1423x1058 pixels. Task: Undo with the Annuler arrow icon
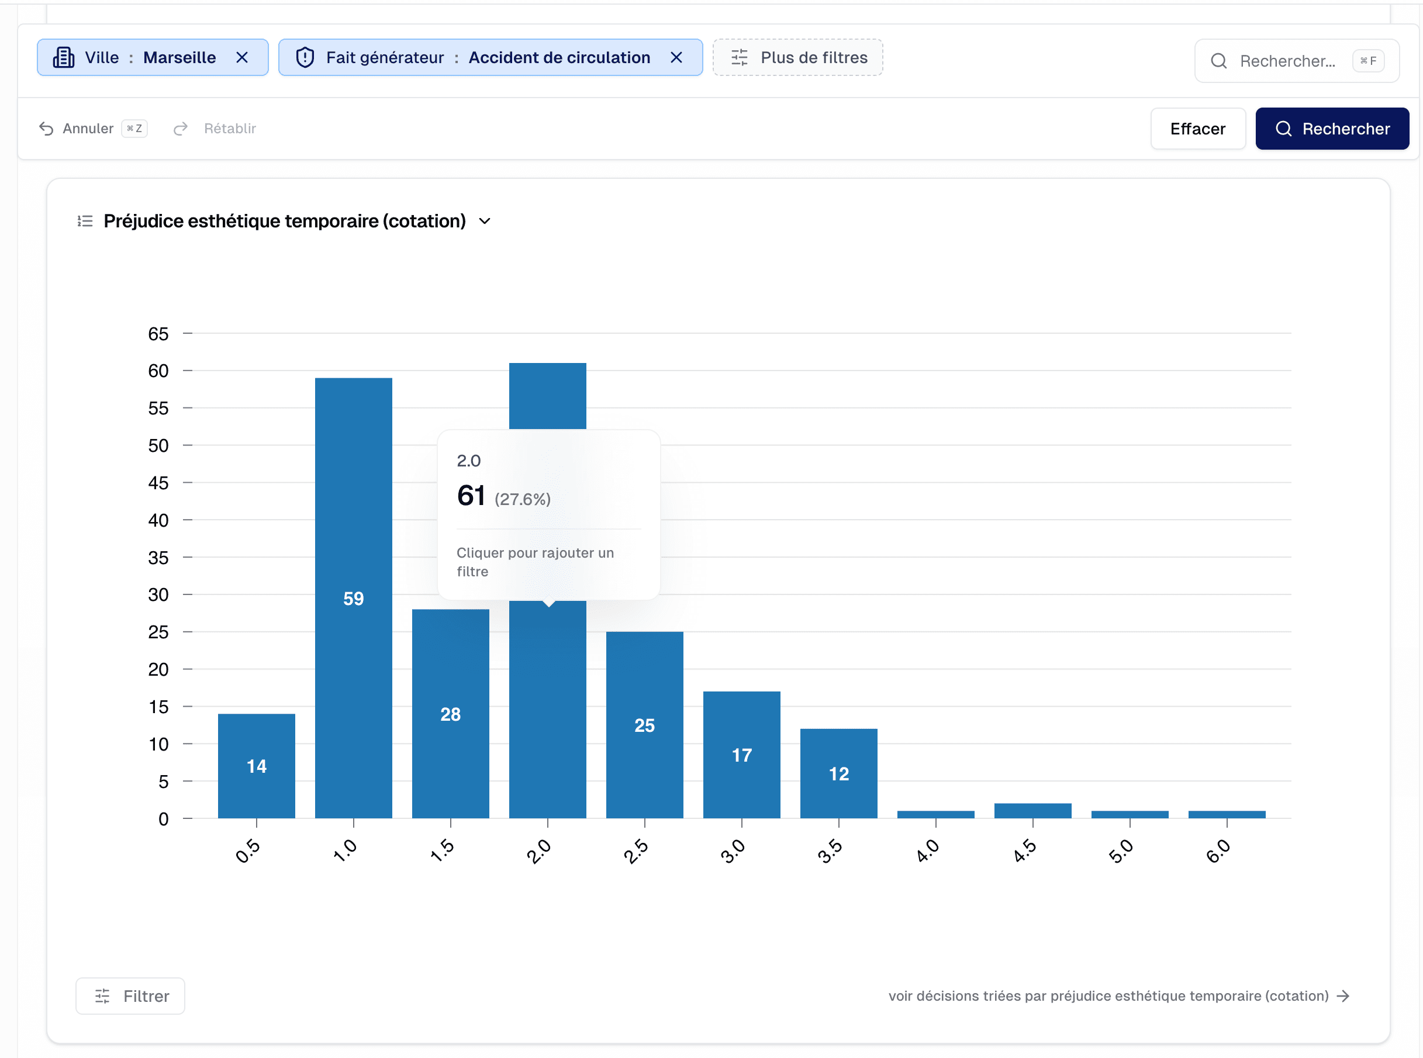[46, 129]
